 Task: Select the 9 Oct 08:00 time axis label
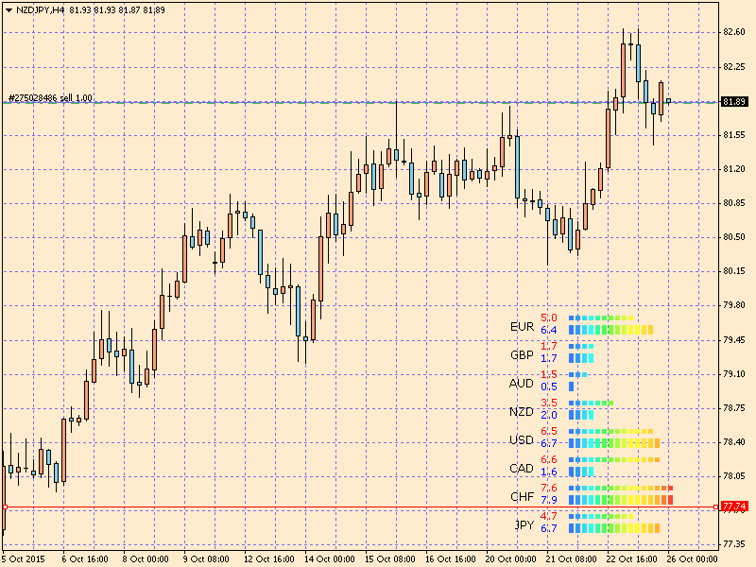point(206,559)
